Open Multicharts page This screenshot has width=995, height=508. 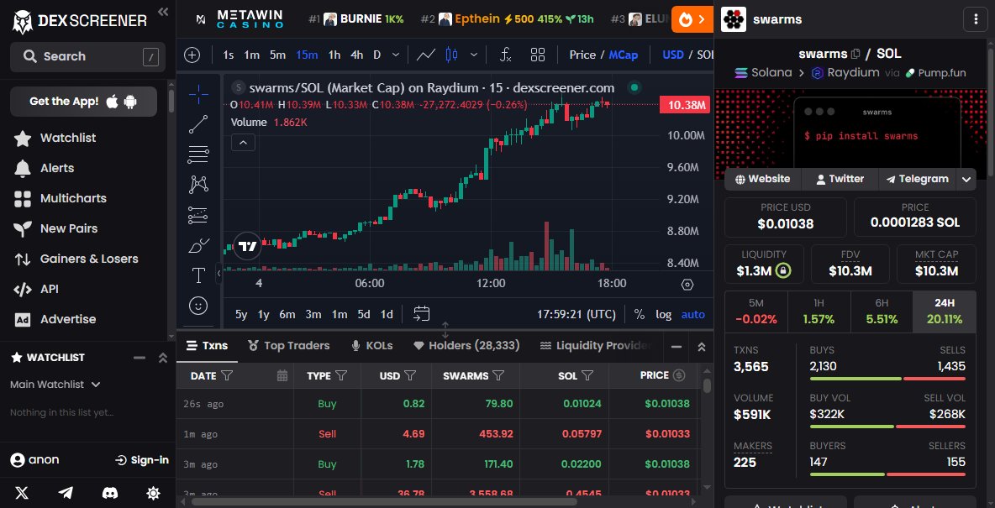coord(73,198)
